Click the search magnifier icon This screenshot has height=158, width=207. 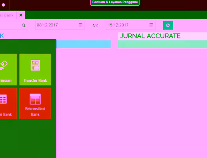24,25
